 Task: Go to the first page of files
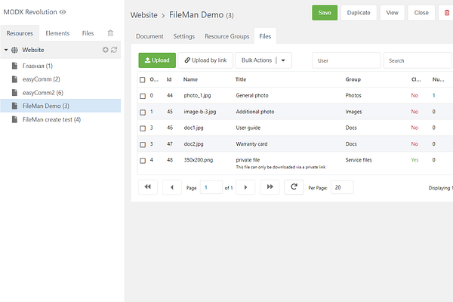pyautogui.click(x=148, y=187)
